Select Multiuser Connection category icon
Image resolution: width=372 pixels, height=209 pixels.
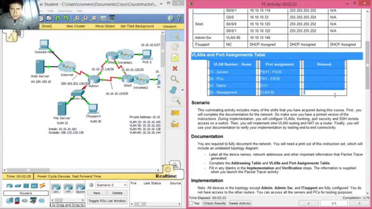[42, 200]
